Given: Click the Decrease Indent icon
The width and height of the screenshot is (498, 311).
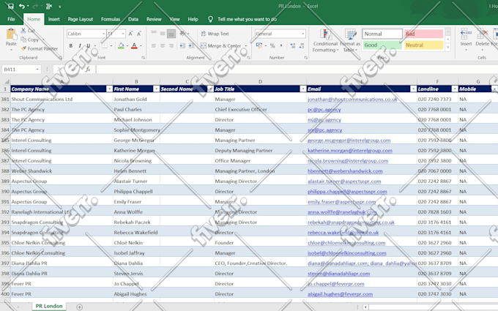Looking at the screenshot, I should point(182,45).
